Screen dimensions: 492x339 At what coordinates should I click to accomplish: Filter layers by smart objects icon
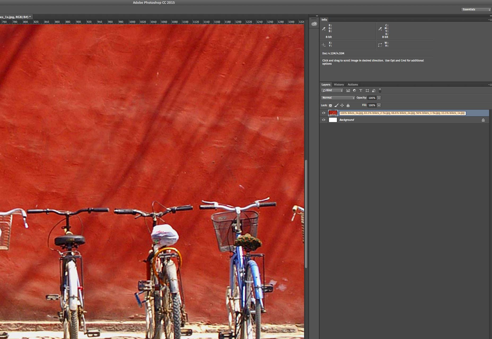pos(374,91)
